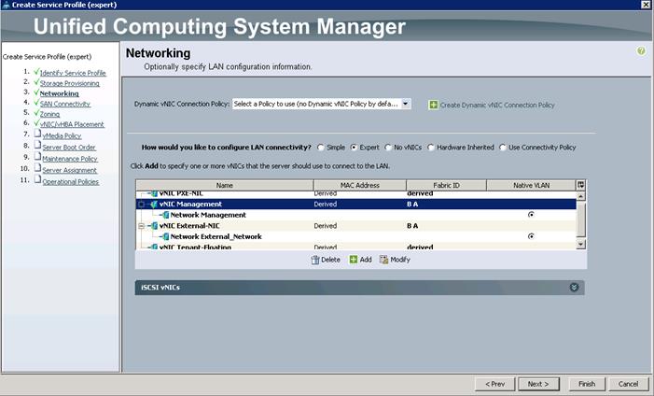The image size is (654, 396).
Task: Click the table column settings icon
Action: click(x=580, y=185)
